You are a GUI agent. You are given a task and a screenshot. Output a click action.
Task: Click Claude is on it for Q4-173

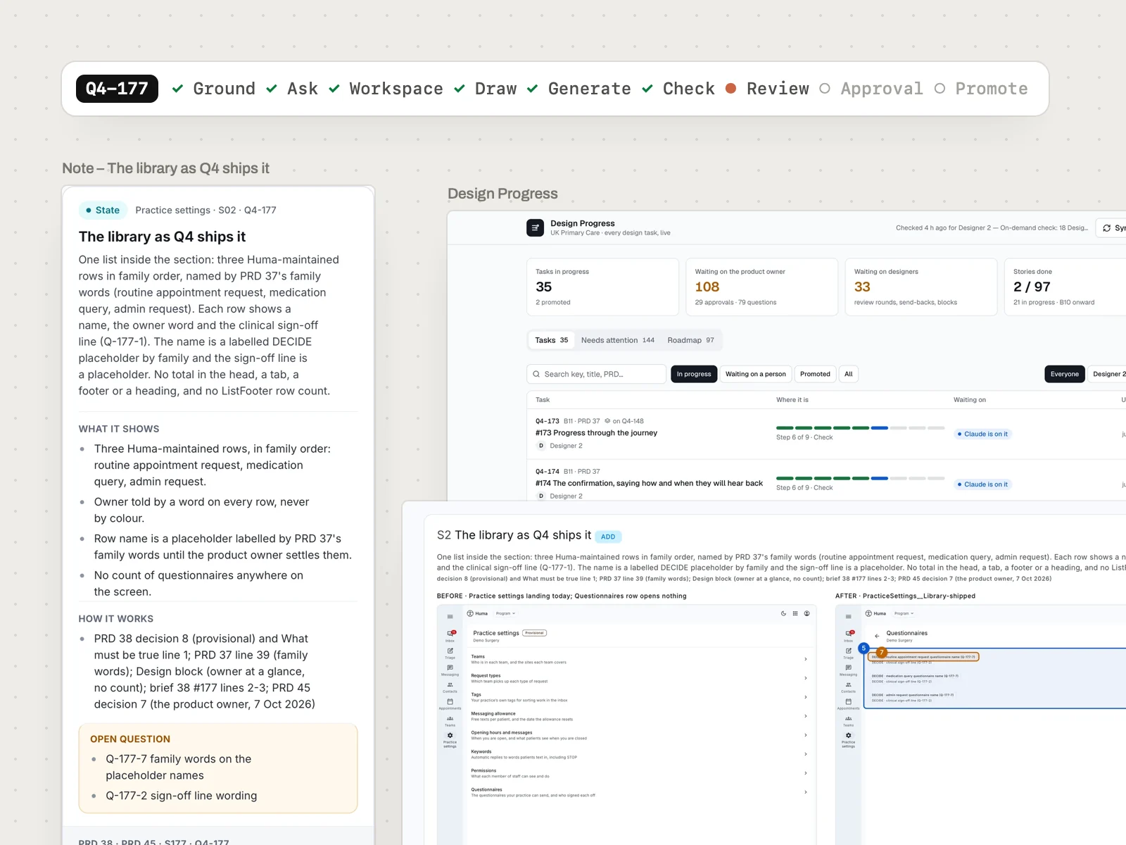click(x=982, y=434)
